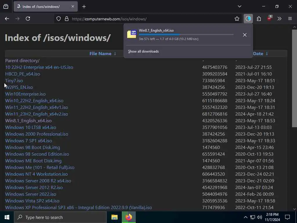
Task: Open the tracking protection shield icon
Action: pos(59,19)
